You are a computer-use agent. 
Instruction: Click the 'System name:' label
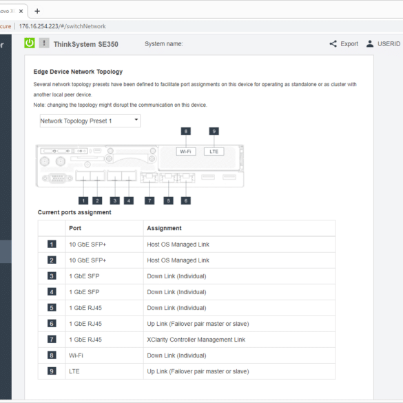tap(164, 44)
